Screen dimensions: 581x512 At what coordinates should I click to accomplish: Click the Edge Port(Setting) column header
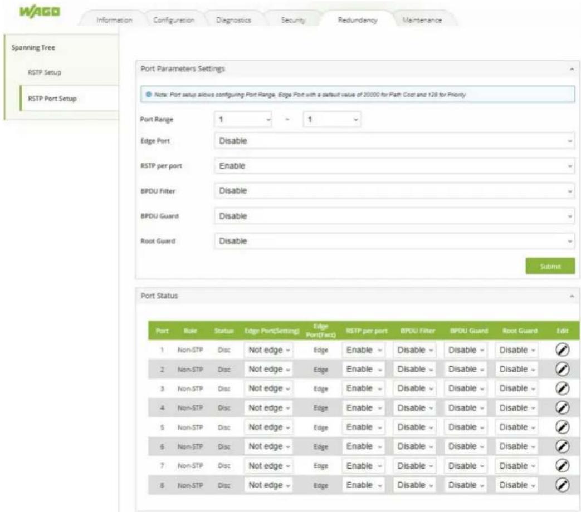(272, 331)
